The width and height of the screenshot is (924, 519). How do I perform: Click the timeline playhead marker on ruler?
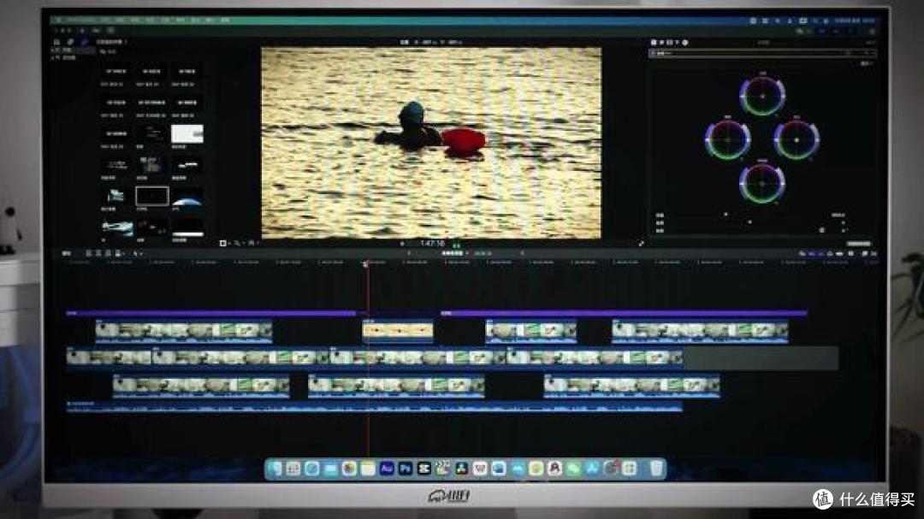point(365,264)
